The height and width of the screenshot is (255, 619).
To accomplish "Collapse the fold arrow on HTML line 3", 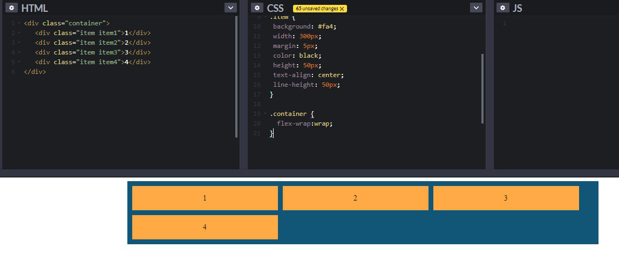I will pyautogui.click(x=19, y=43).
